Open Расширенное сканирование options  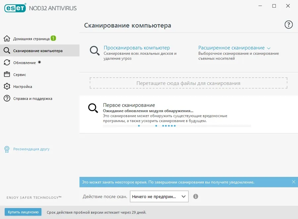pyautogui.click(x=231, y=47)
